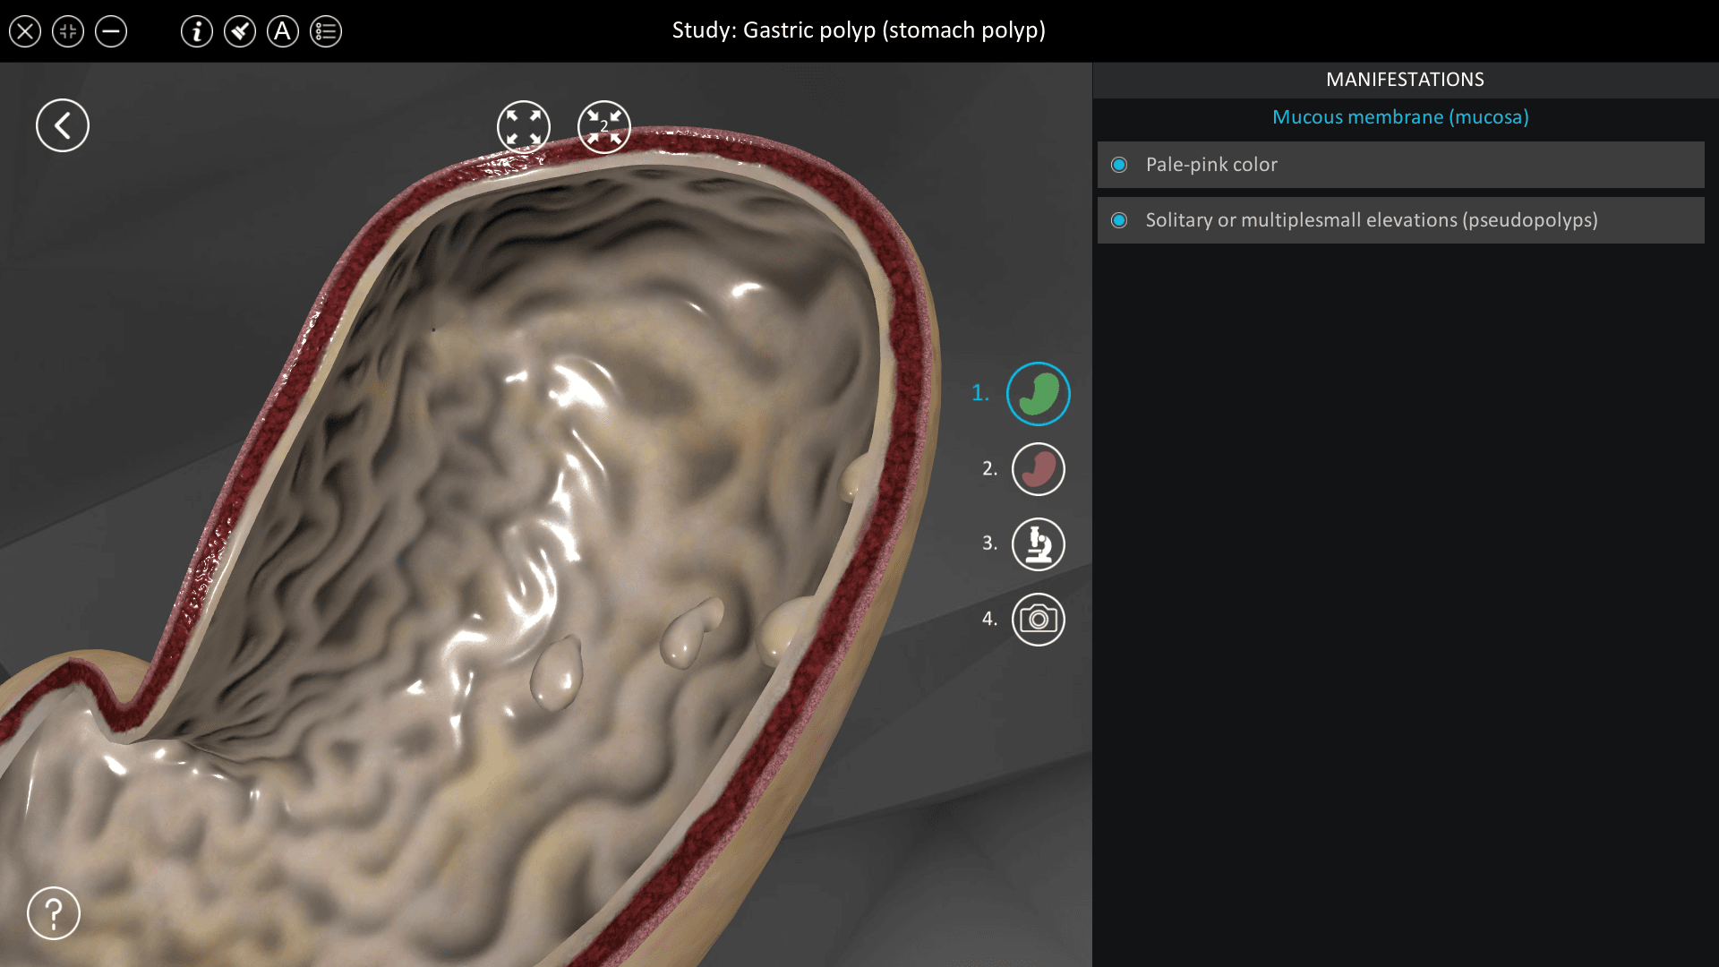Toggle the labels 'A' icon
This screenshot has height=967, width=1719.
[283, 32]
